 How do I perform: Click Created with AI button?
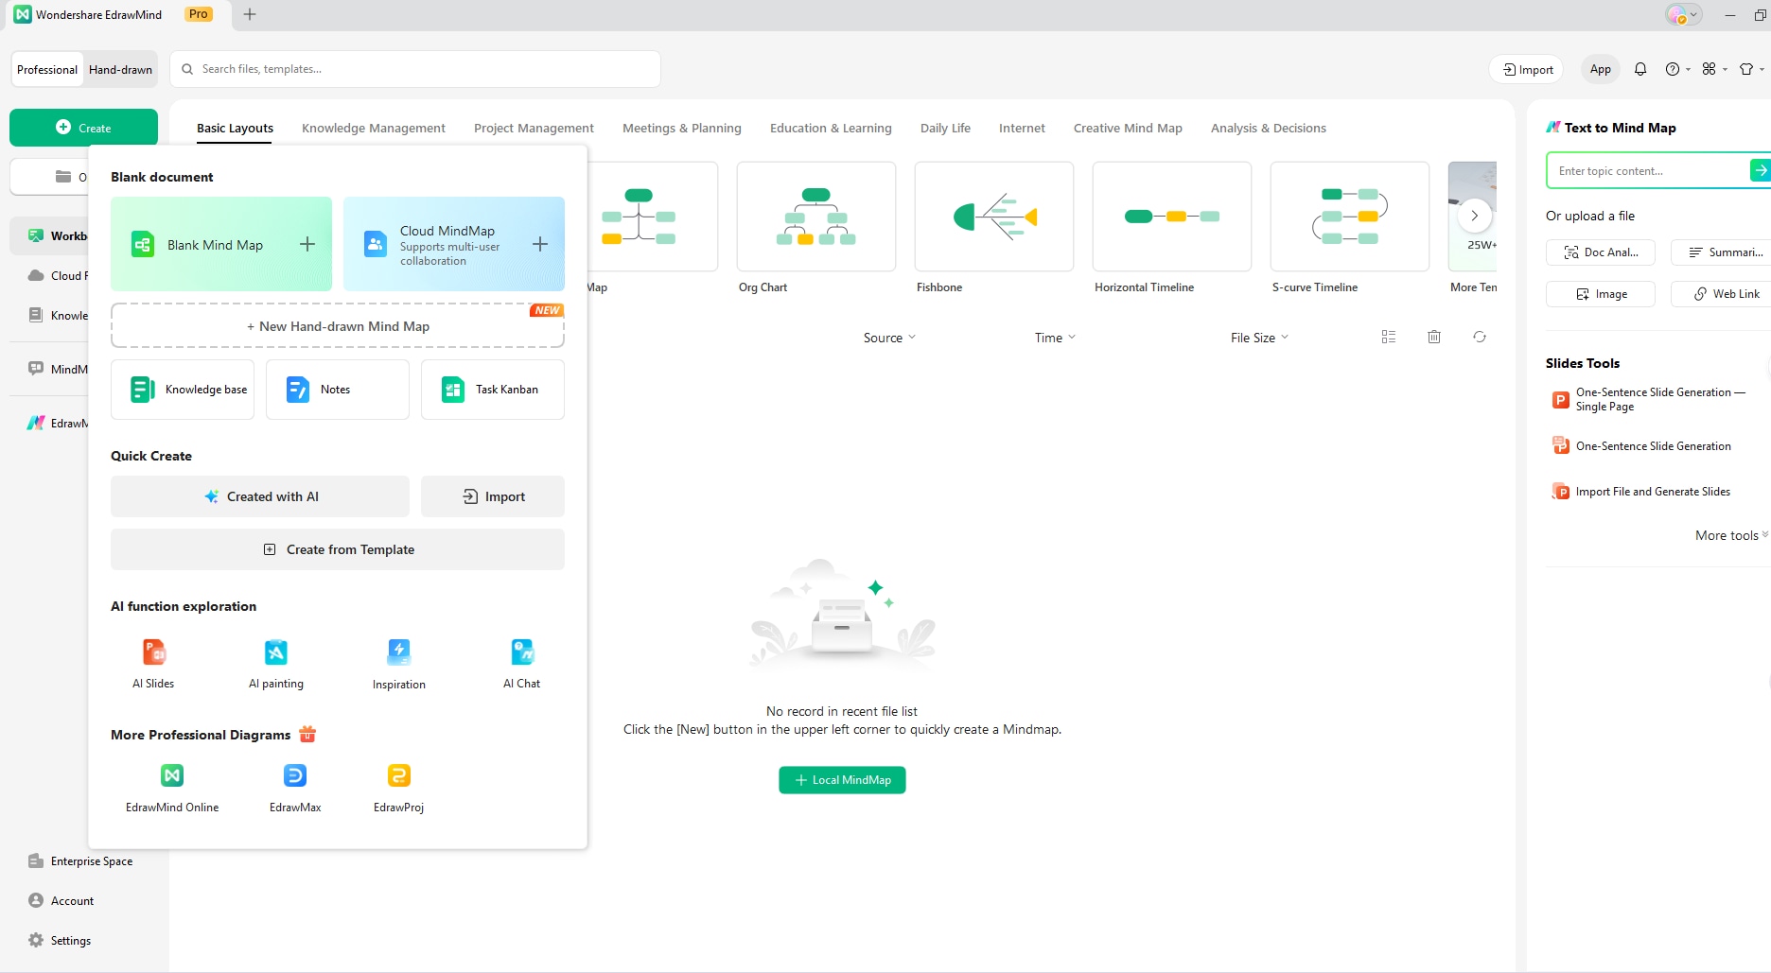pyautogui.click(x=260, y=496)
